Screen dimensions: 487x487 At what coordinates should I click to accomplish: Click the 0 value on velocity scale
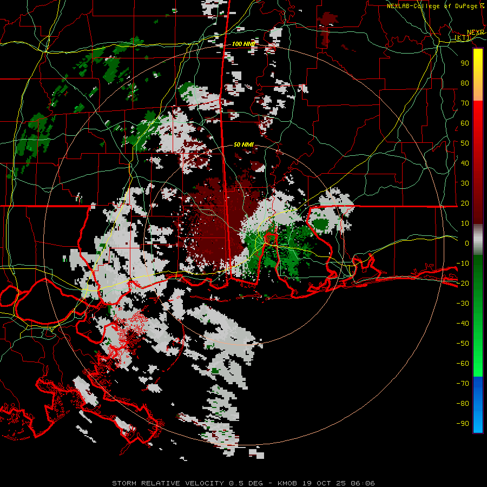pos(467,243)
